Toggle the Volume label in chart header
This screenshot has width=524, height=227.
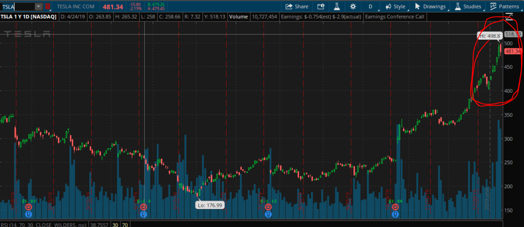pos(238,17)
